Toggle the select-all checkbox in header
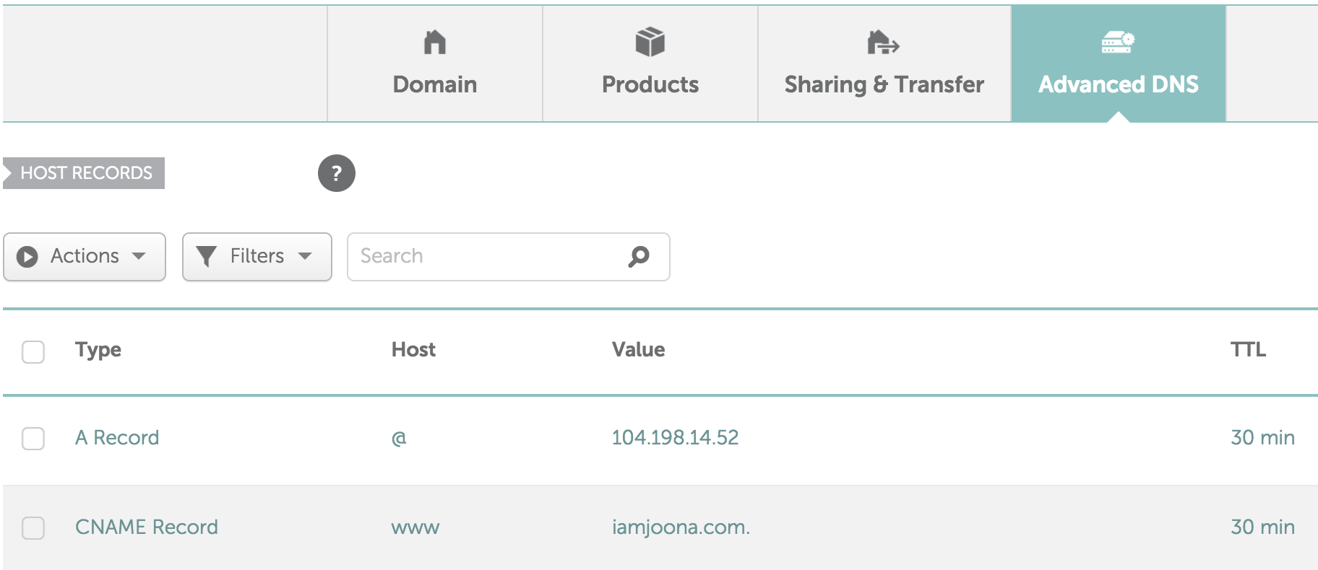Screen dimensions: 1318x570 click(x=33, y=351)
